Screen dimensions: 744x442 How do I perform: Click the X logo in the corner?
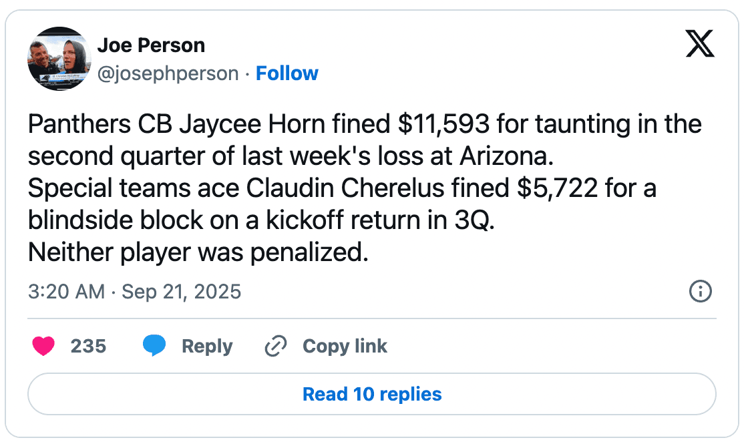[700, 45]
